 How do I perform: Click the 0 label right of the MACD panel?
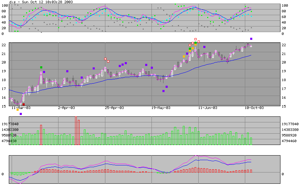point(283,174)
